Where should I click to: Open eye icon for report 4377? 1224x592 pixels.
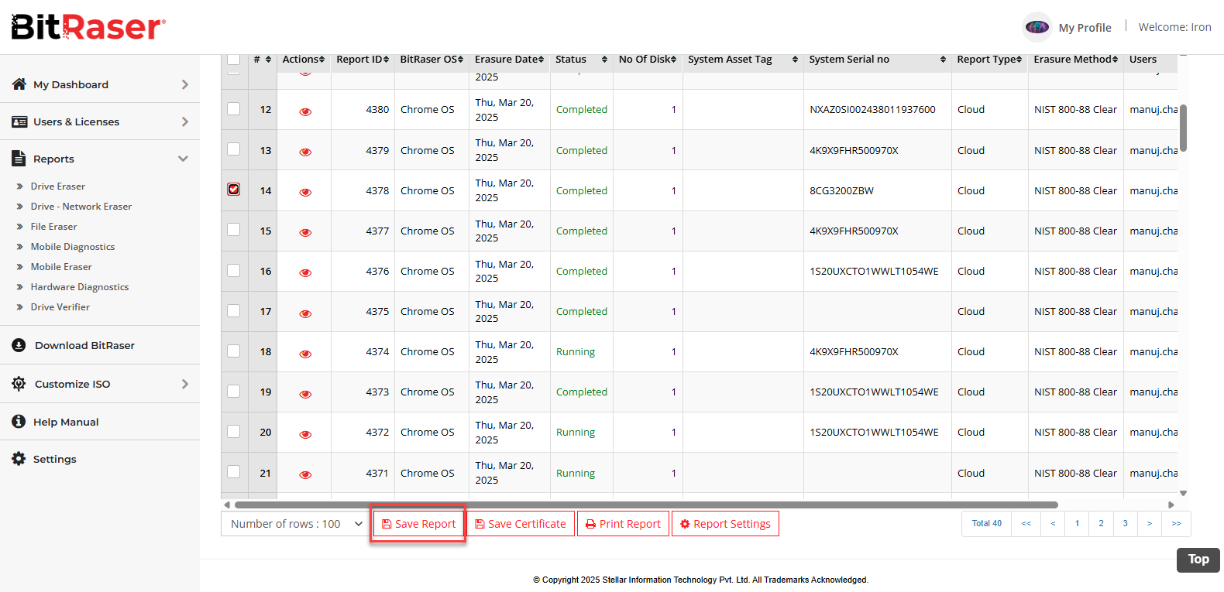point(305,232)
